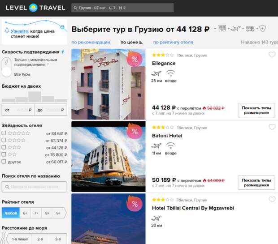Click the search magnifier icon in header
The image size is (278, 244).
[x=75, y=8]
